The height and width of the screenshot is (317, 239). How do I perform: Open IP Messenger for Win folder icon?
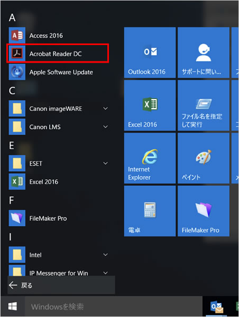[x=17, y=270]
